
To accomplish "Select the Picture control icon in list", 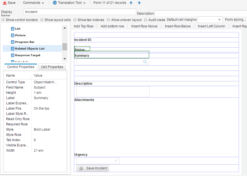I will 12,35.
